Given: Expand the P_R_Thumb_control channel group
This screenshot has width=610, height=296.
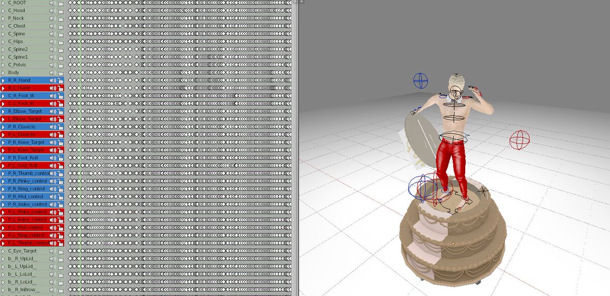Looking at the screenshot, I should click(4, 173).
